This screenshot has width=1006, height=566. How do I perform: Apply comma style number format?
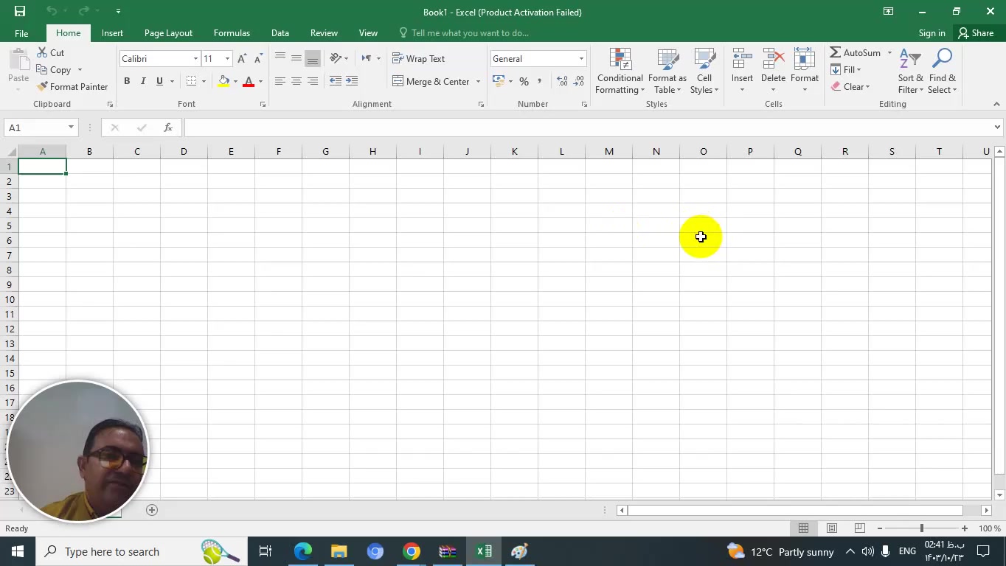click(x=539, y=81)
